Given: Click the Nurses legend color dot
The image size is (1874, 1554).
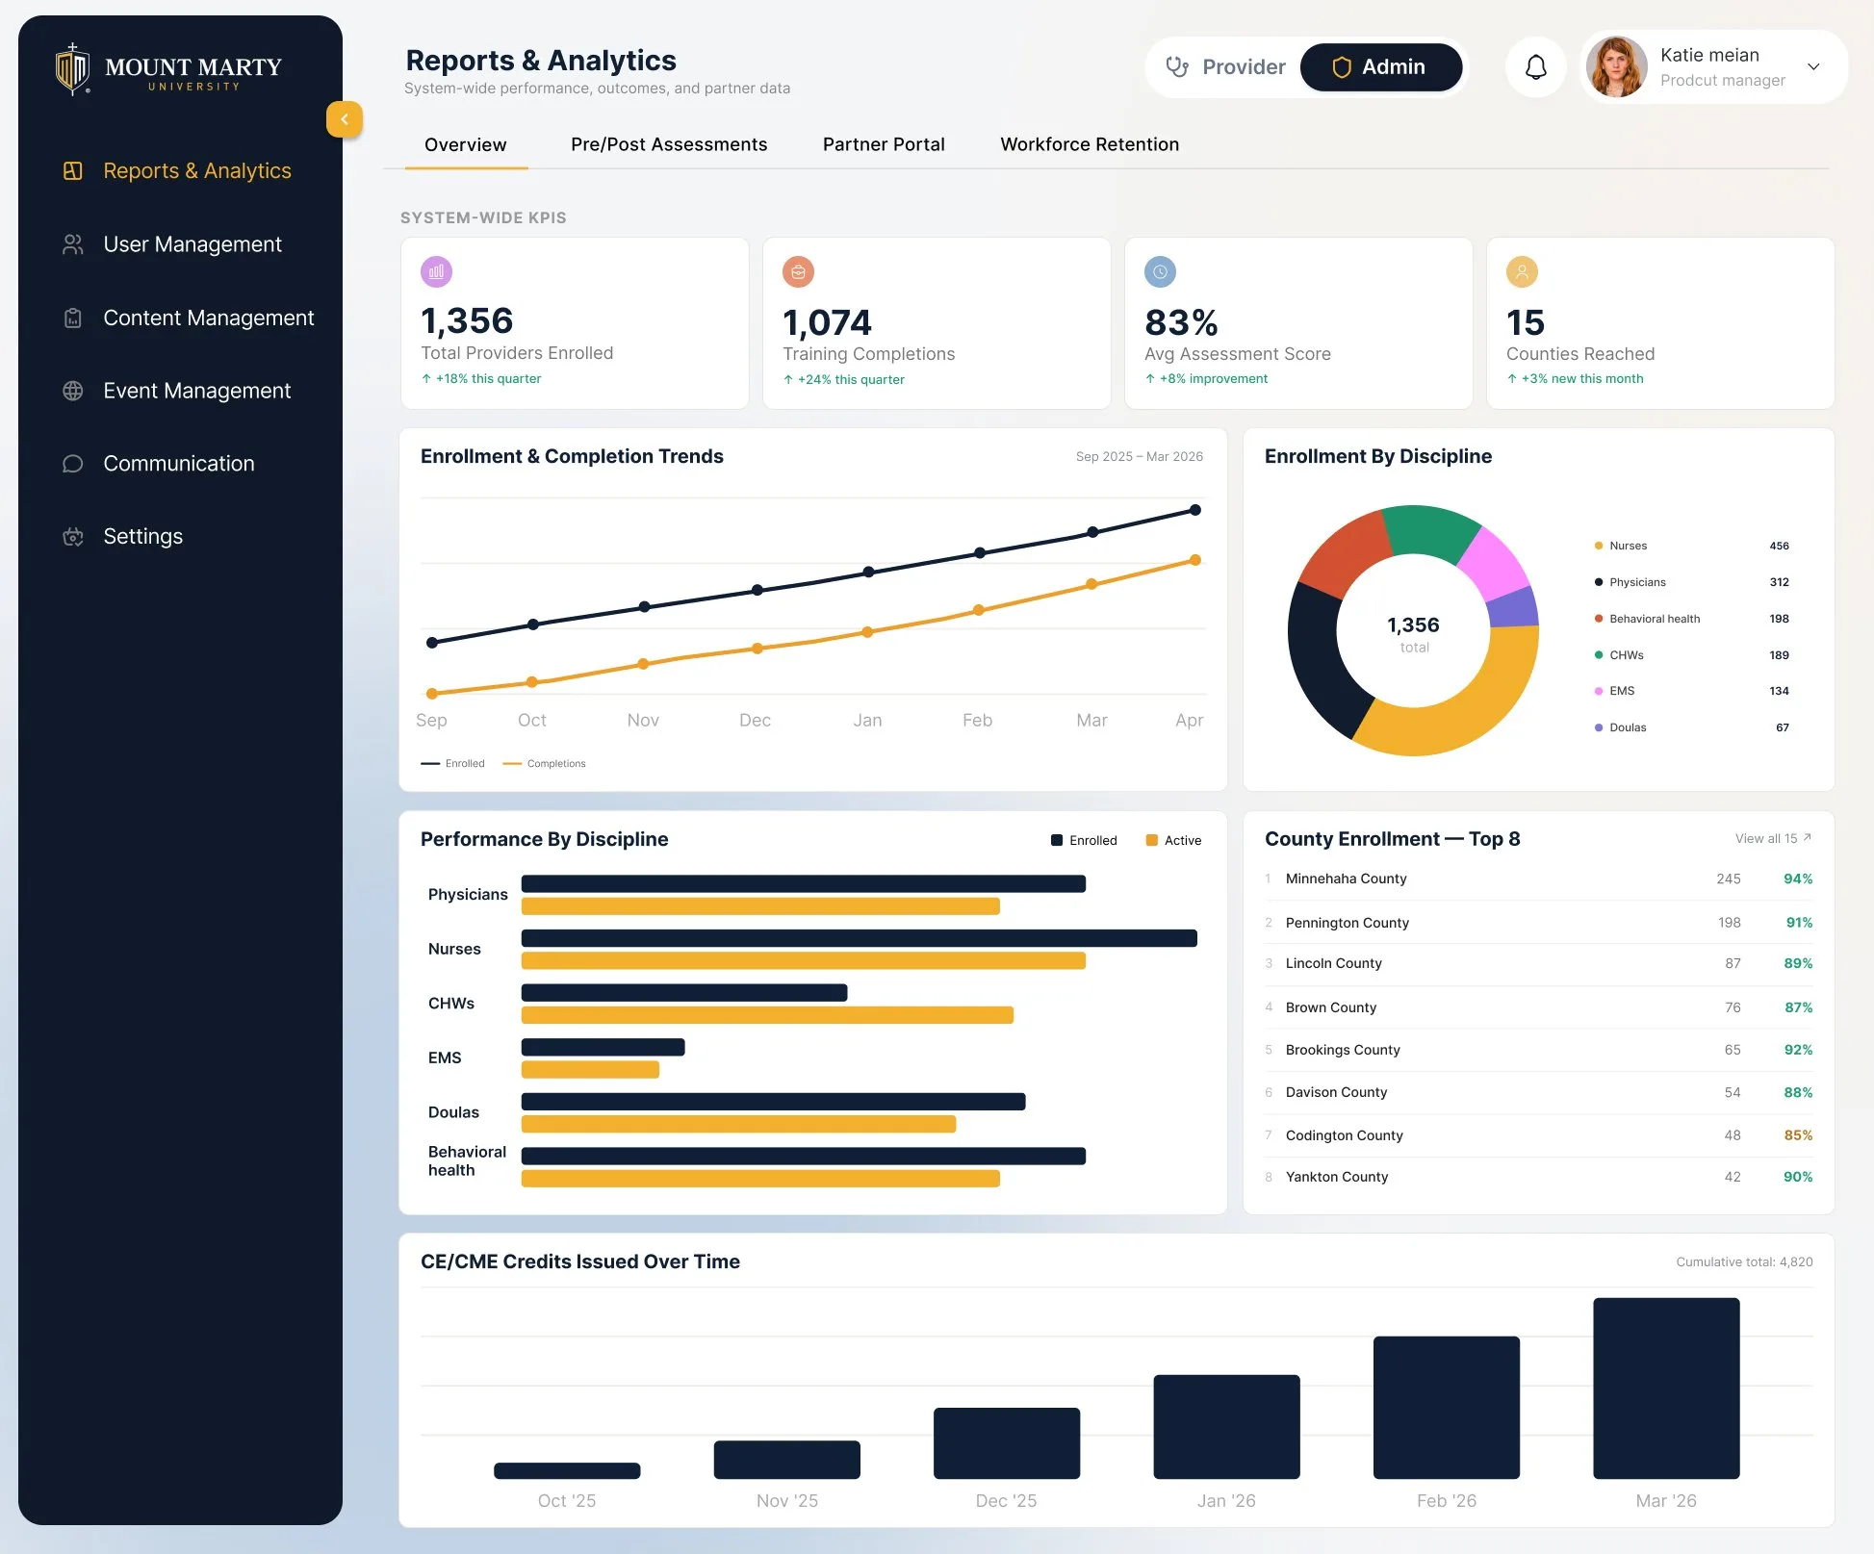Looking at the screenshot, I should coord(1599,546).
